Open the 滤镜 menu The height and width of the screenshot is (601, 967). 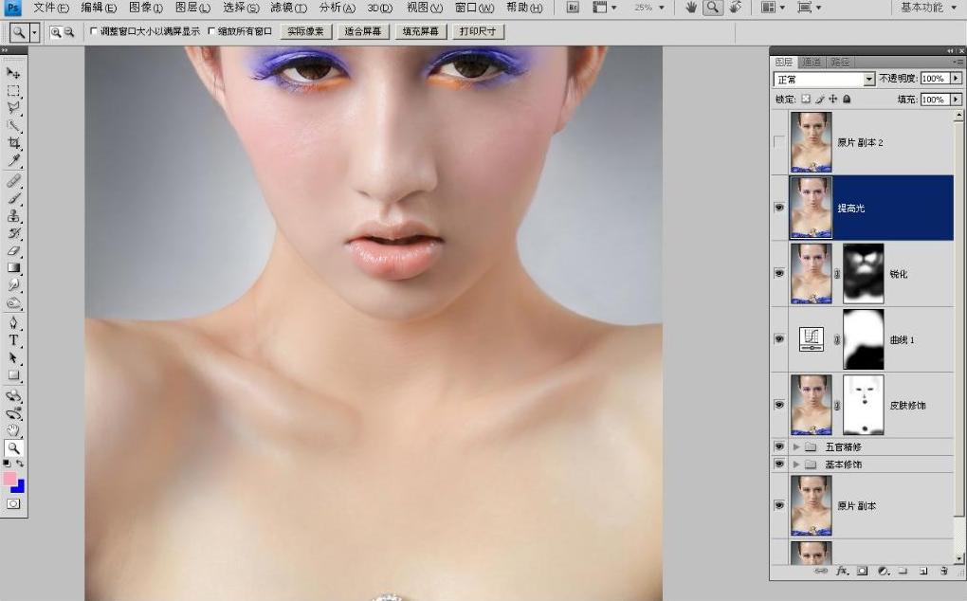pyautogui.click(x=288, y=8)
